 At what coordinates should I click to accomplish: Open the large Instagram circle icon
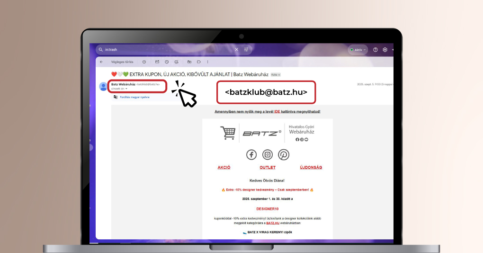click(268, 155)
